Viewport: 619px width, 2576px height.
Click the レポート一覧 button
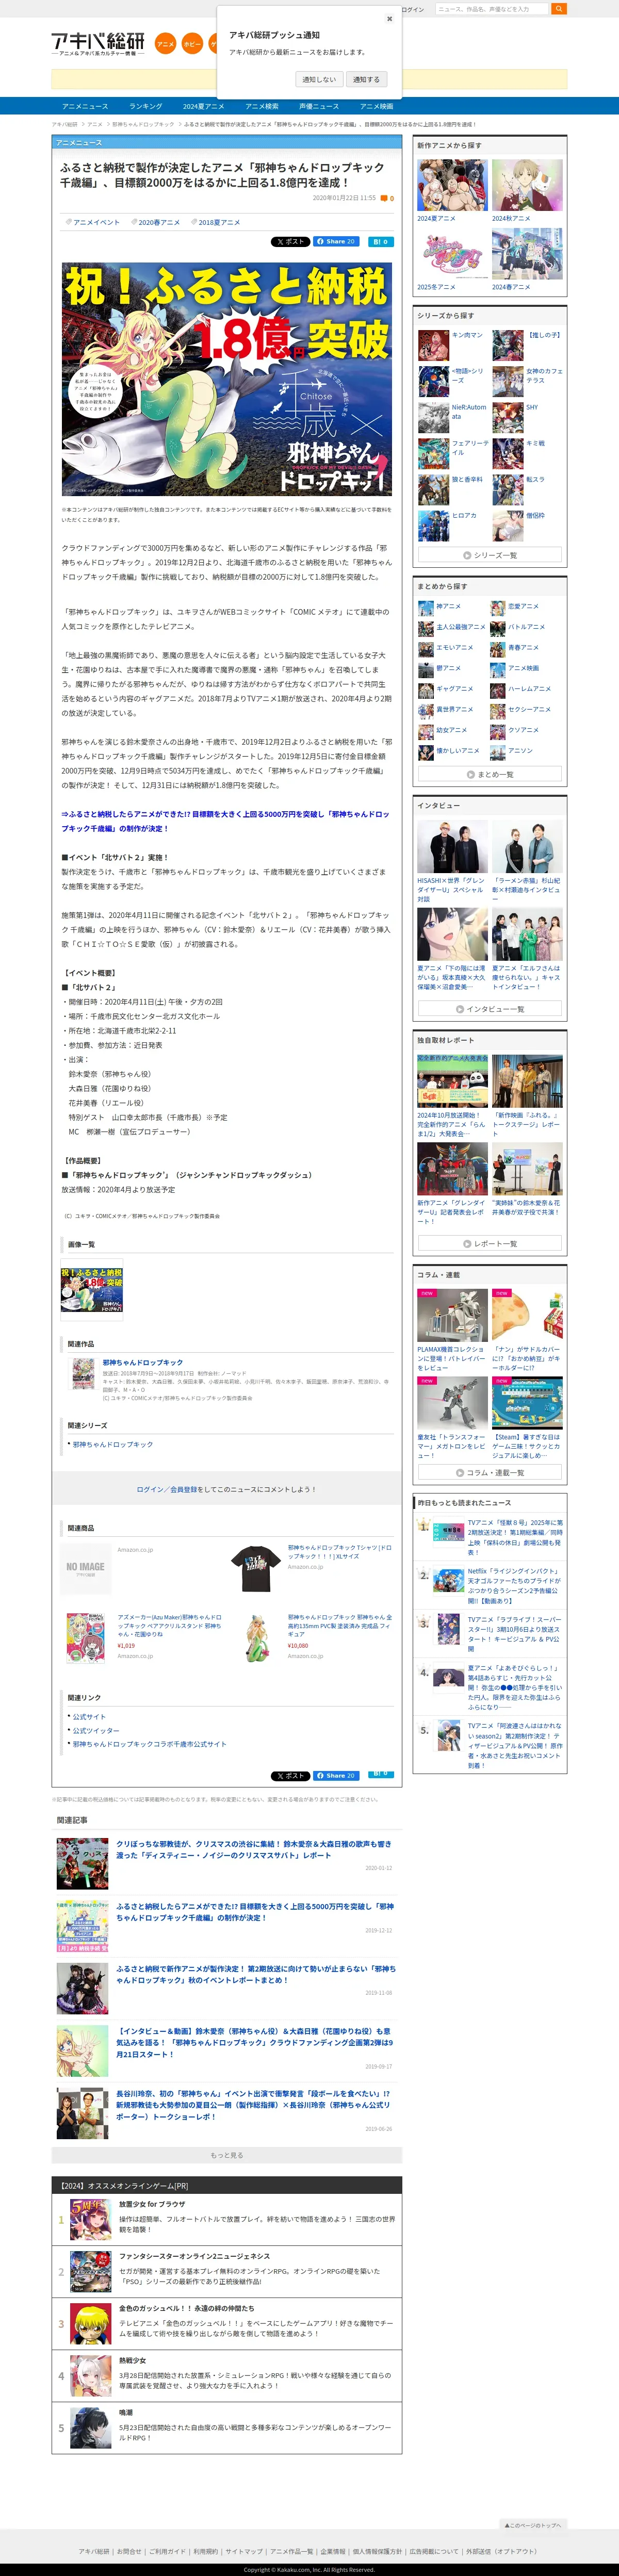[490, 1244]
